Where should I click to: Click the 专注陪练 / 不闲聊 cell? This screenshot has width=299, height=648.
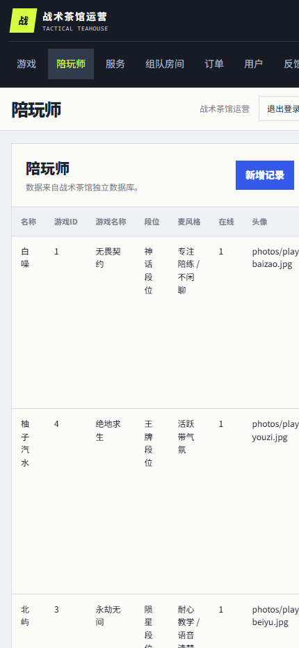[189, 270]
